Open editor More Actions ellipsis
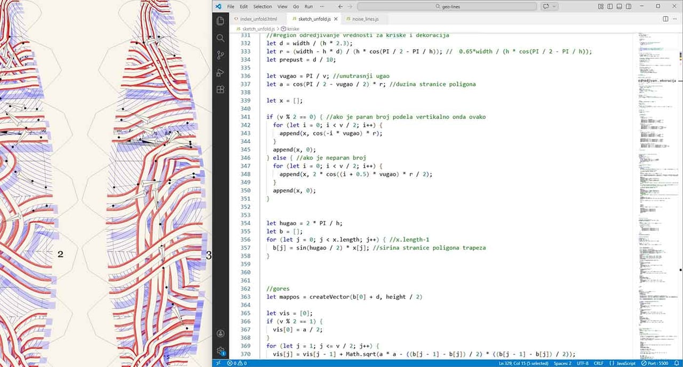This screenshot has height=367, width=683. point(676,19)
